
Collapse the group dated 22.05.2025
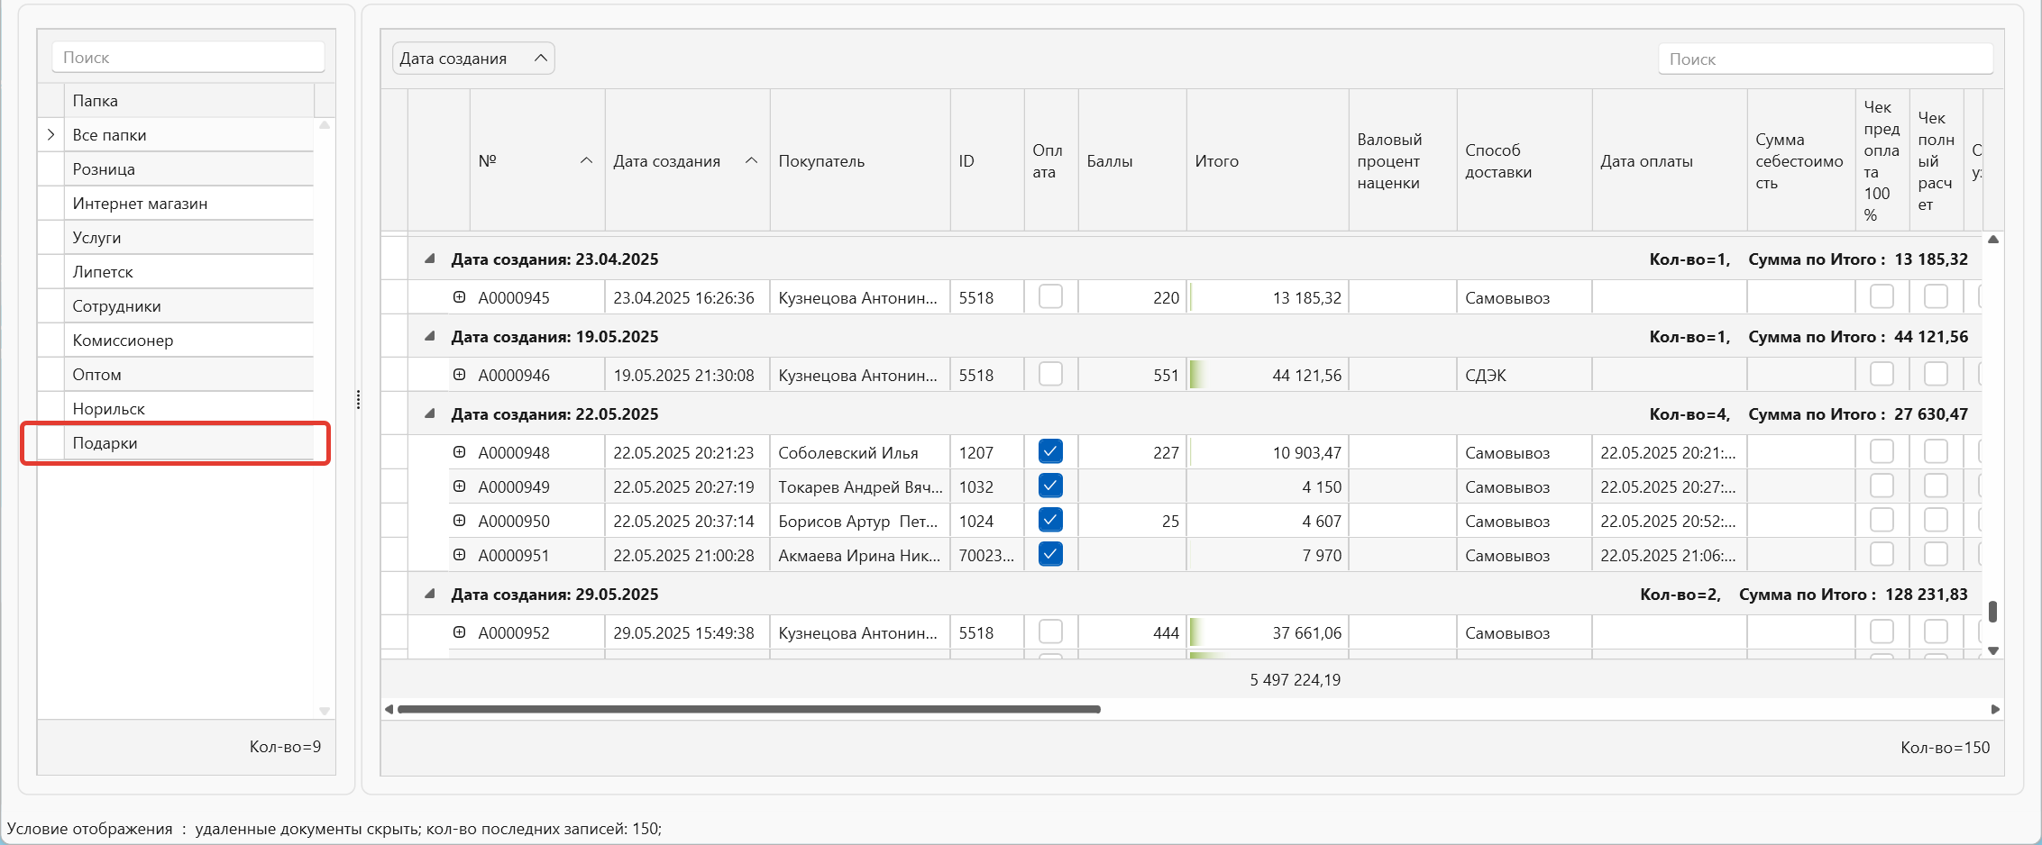[x=430, y=413]
